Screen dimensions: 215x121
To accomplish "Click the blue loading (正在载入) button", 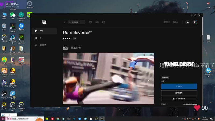I will click(179, 86).
